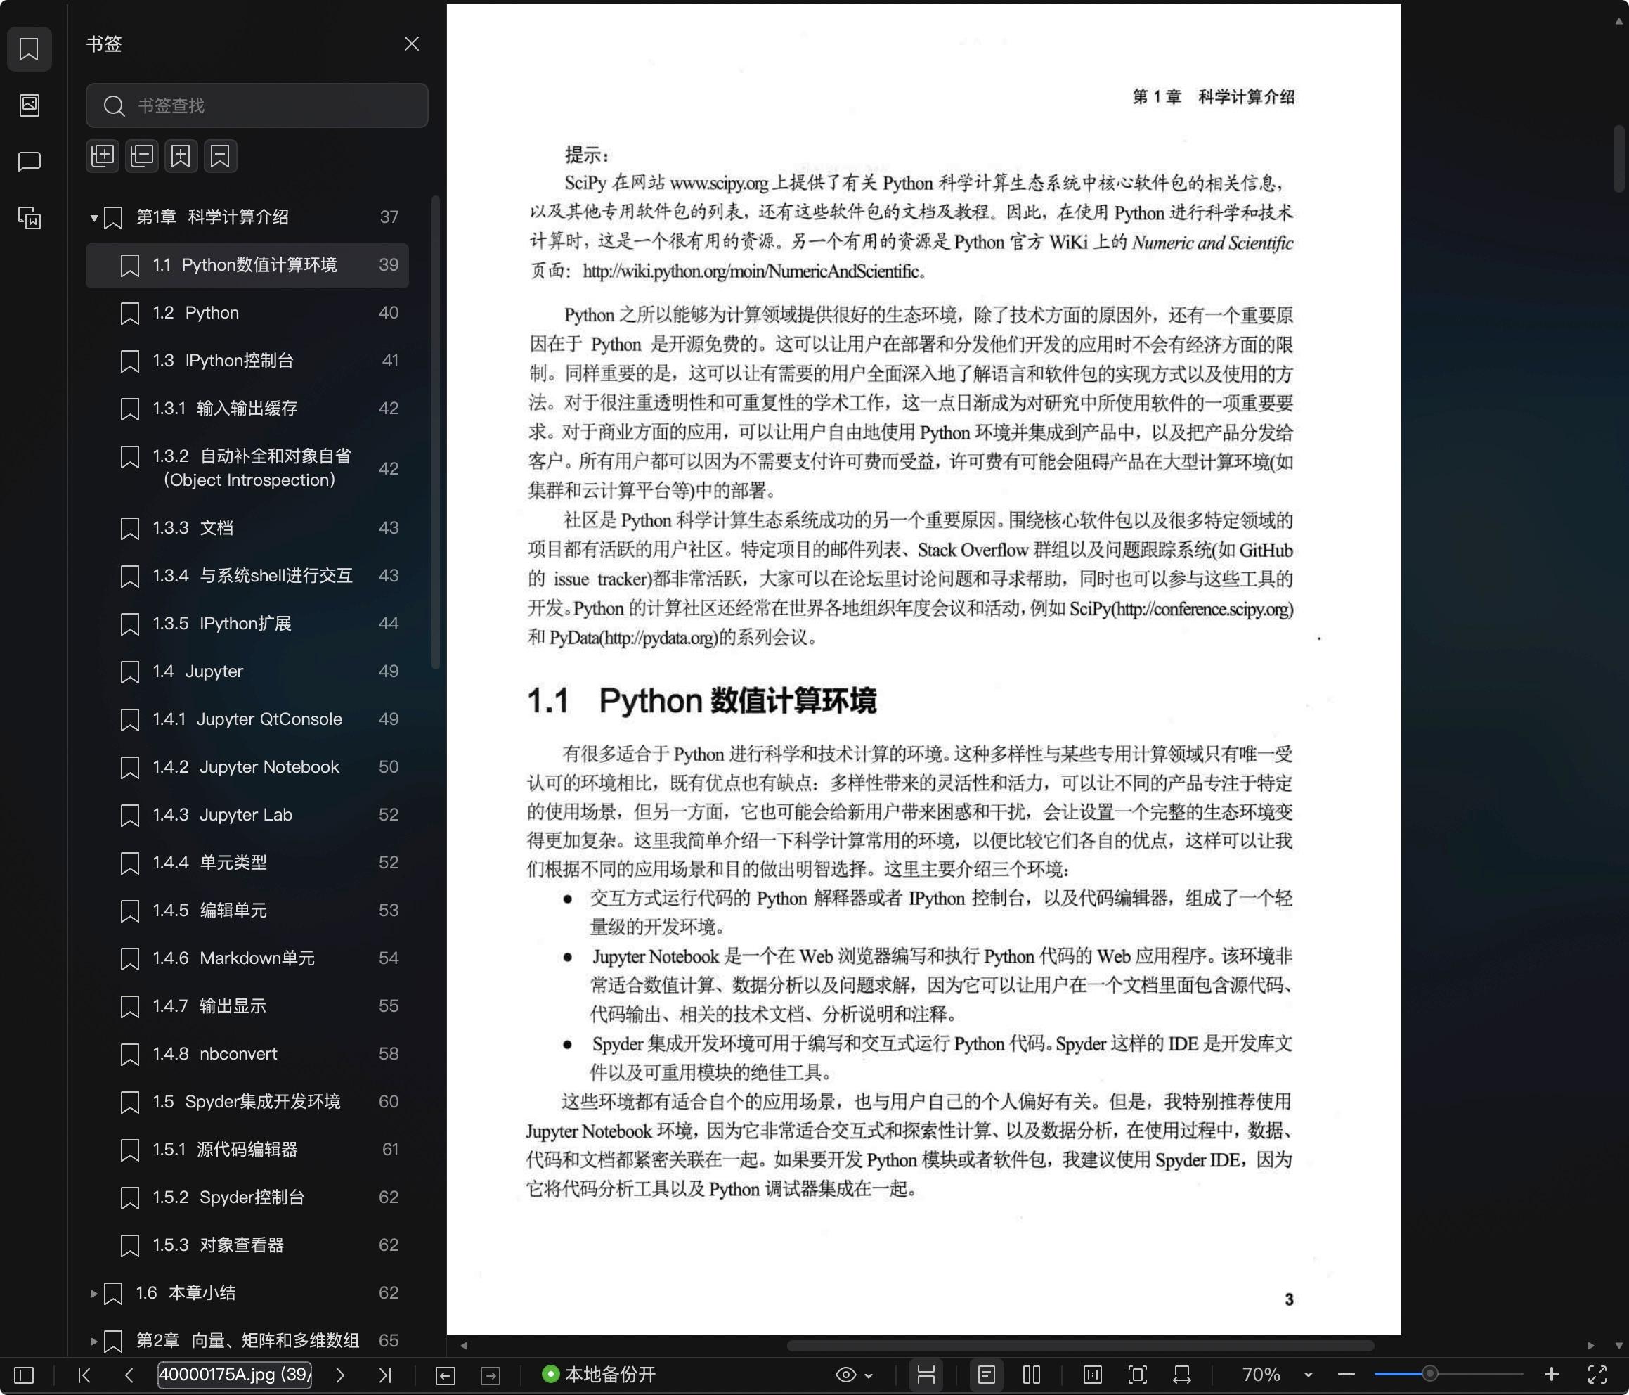Select bookmark 1.3.3 文档

click(247, 528)
